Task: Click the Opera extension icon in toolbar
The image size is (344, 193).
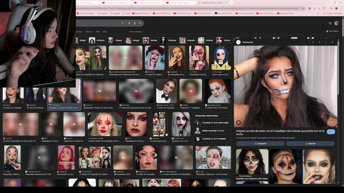Action: (x=310, y=8)
